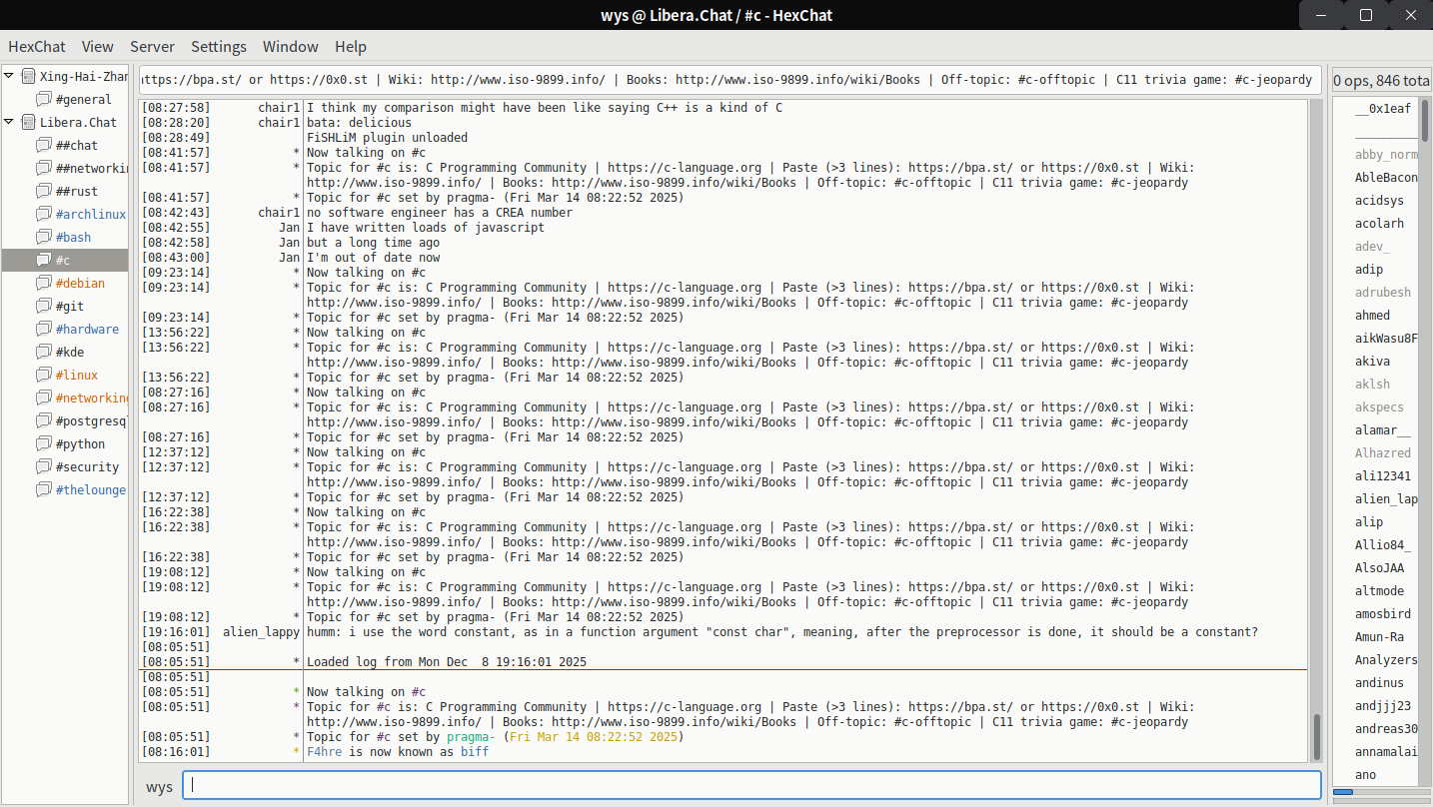Click the channel topic bar text
1433x807 pixels.
(729, 80)
